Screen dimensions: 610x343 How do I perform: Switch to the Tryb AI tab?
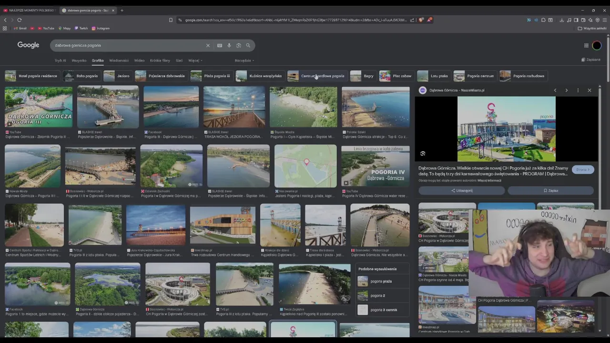[x=60, y=61]
